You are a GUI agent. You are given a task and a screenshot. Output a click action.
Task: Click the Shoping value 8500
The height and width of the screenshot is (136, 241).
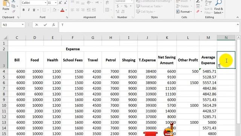pyautogui.click(x=129, y=71)
